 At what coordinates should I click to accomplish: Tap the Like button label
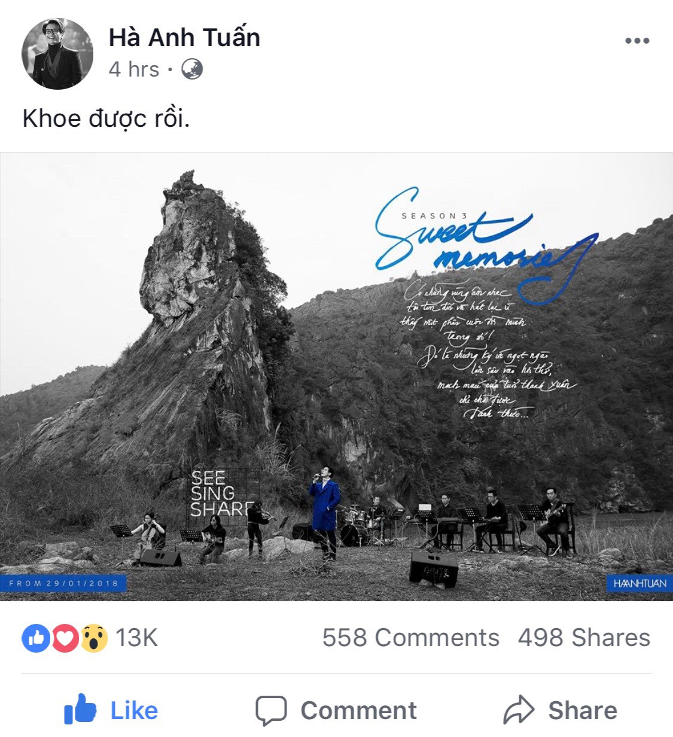click(x=134, y=711)
